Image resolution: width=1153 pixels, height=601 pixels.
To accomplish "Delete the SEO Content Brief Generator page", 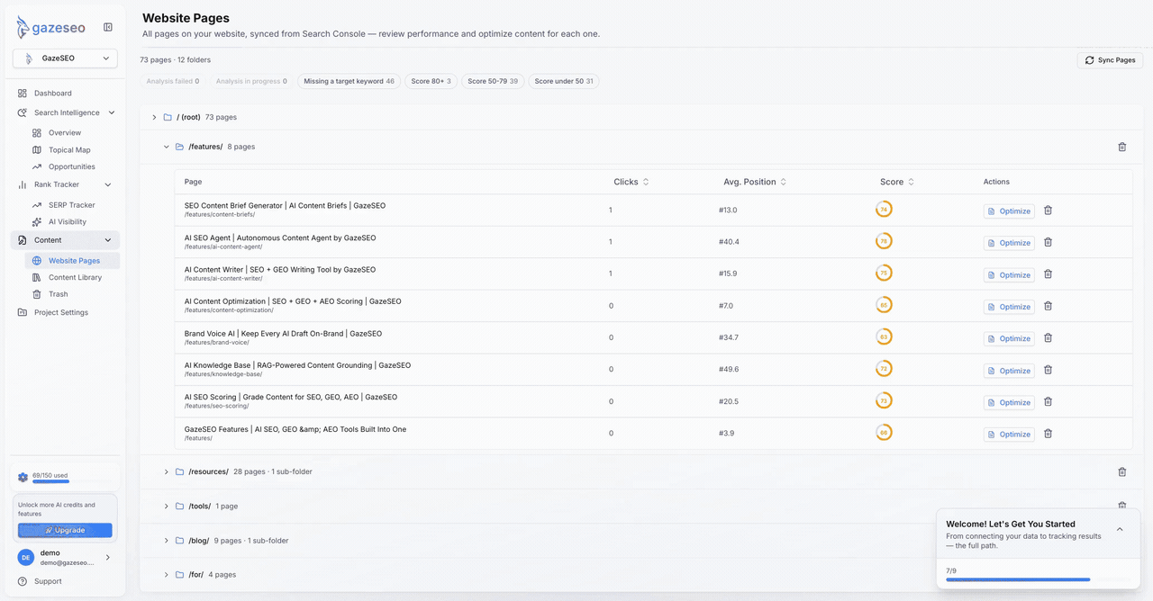I will pyautogui.click(x=1048, y=211).
